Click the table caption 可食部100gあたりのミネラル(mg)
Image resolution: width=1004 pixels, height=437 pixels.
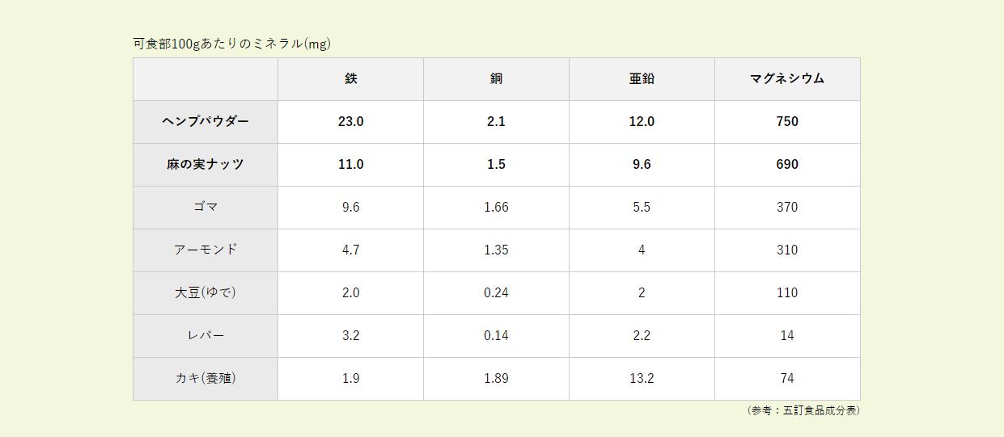232,44
